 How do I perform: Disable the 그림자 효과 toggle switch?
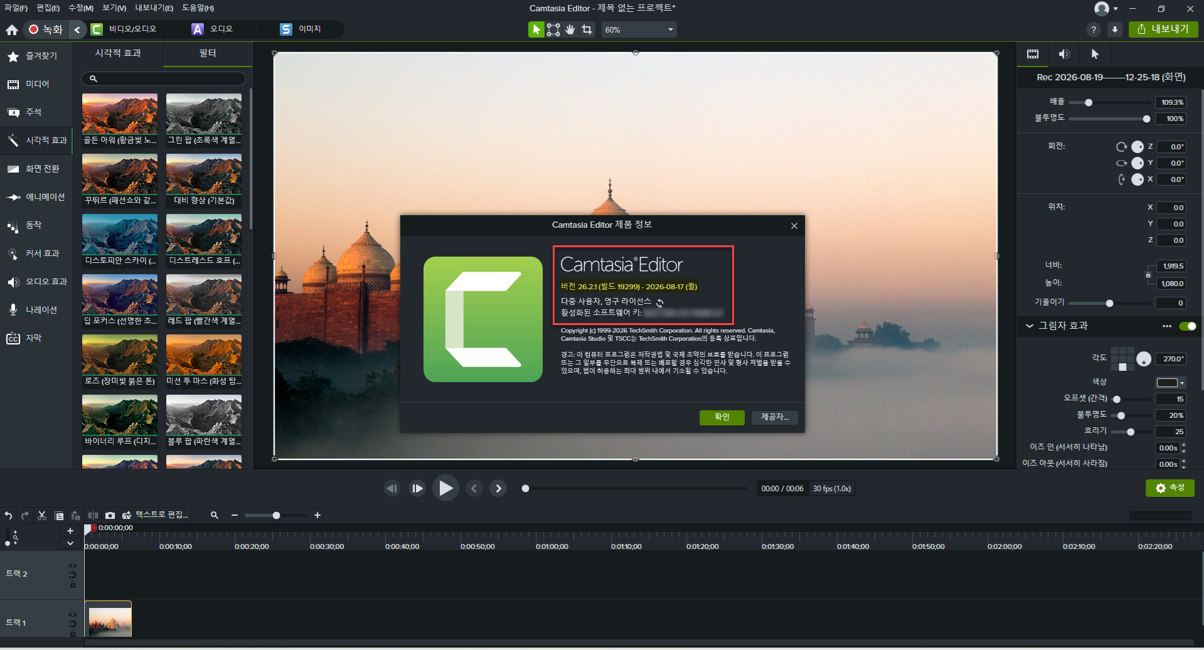[1188, 326]
